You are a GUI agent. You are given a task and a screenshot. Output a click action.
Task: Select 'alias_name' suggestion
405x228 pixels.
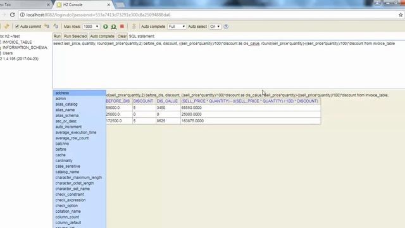[x=80, y=110]
